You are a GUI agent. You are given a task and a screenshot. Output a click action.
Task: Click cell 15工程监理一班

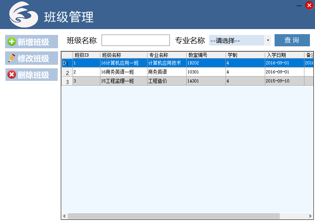(124, 81)
